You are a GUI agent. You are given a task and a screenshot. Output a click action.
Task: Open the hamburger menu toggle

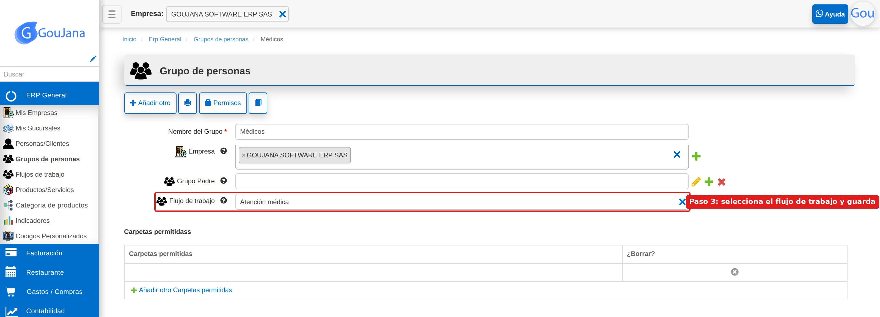coord(112,14)
